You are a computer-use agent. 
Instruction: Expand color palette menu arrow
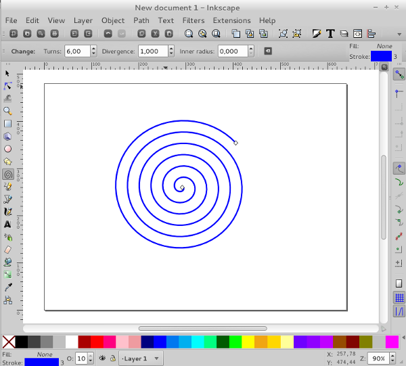point(403,338)
